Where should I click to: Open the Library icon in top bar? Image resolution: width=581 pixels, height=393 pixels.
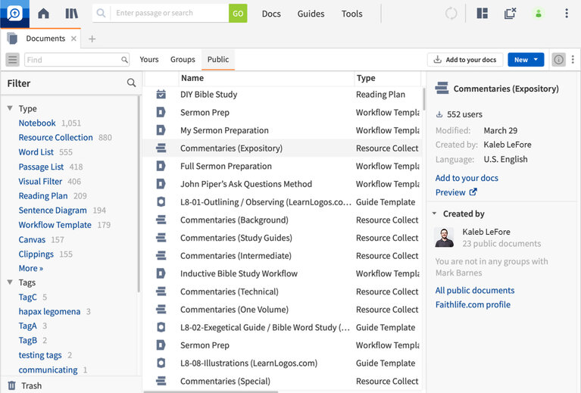pyautogui.click(x=72, y=14)
